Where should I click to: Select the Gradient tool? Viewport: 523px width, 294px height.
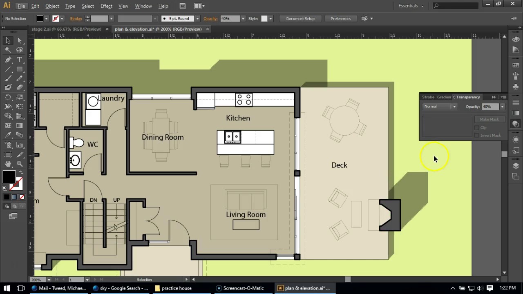[20, 126]
